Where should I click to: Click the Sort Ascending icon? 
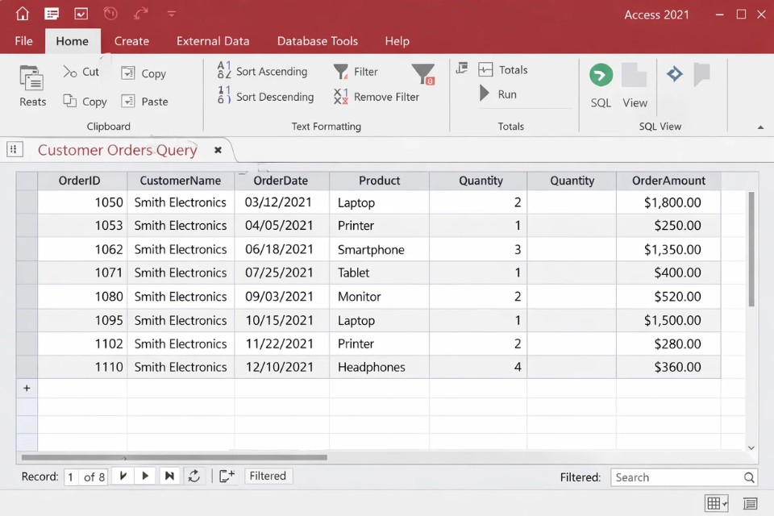(x=224, y=71)
